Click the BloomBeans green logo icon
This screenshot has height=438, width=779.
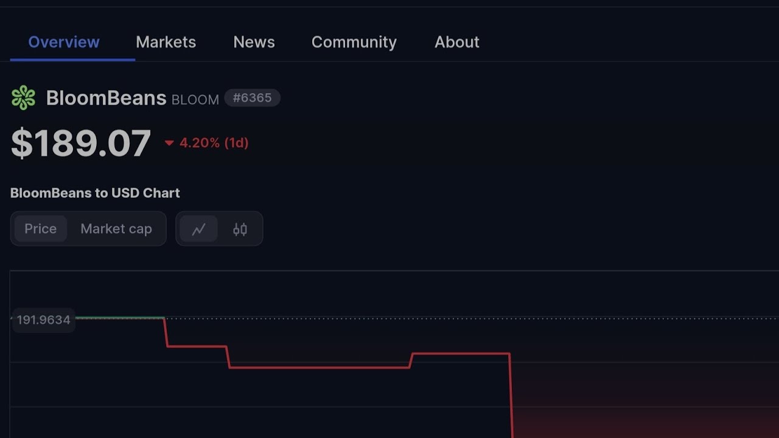point(23,98)
